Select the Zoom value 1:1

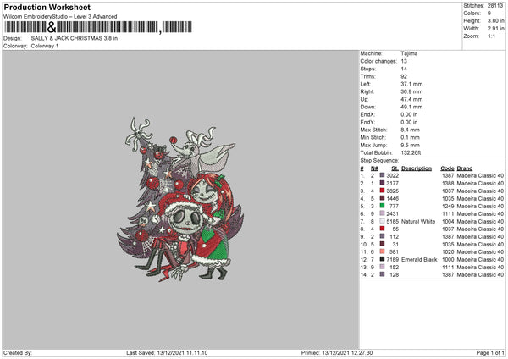[491, 36]
